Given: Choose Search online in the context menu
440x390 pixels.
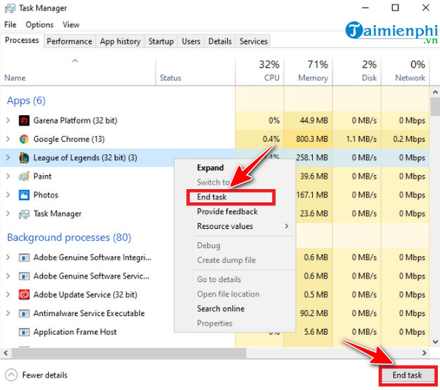Looking at the screenshot, I should point(221,308).
